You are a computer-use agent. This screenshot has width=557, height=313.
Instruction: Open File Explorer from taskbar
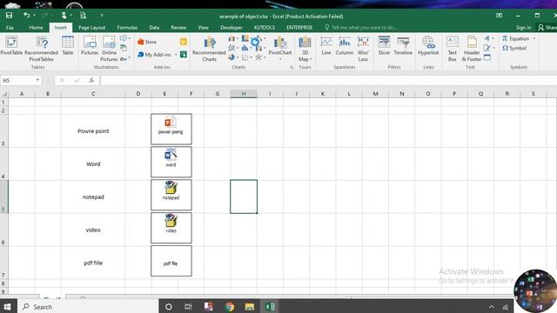tap(250, 307)
